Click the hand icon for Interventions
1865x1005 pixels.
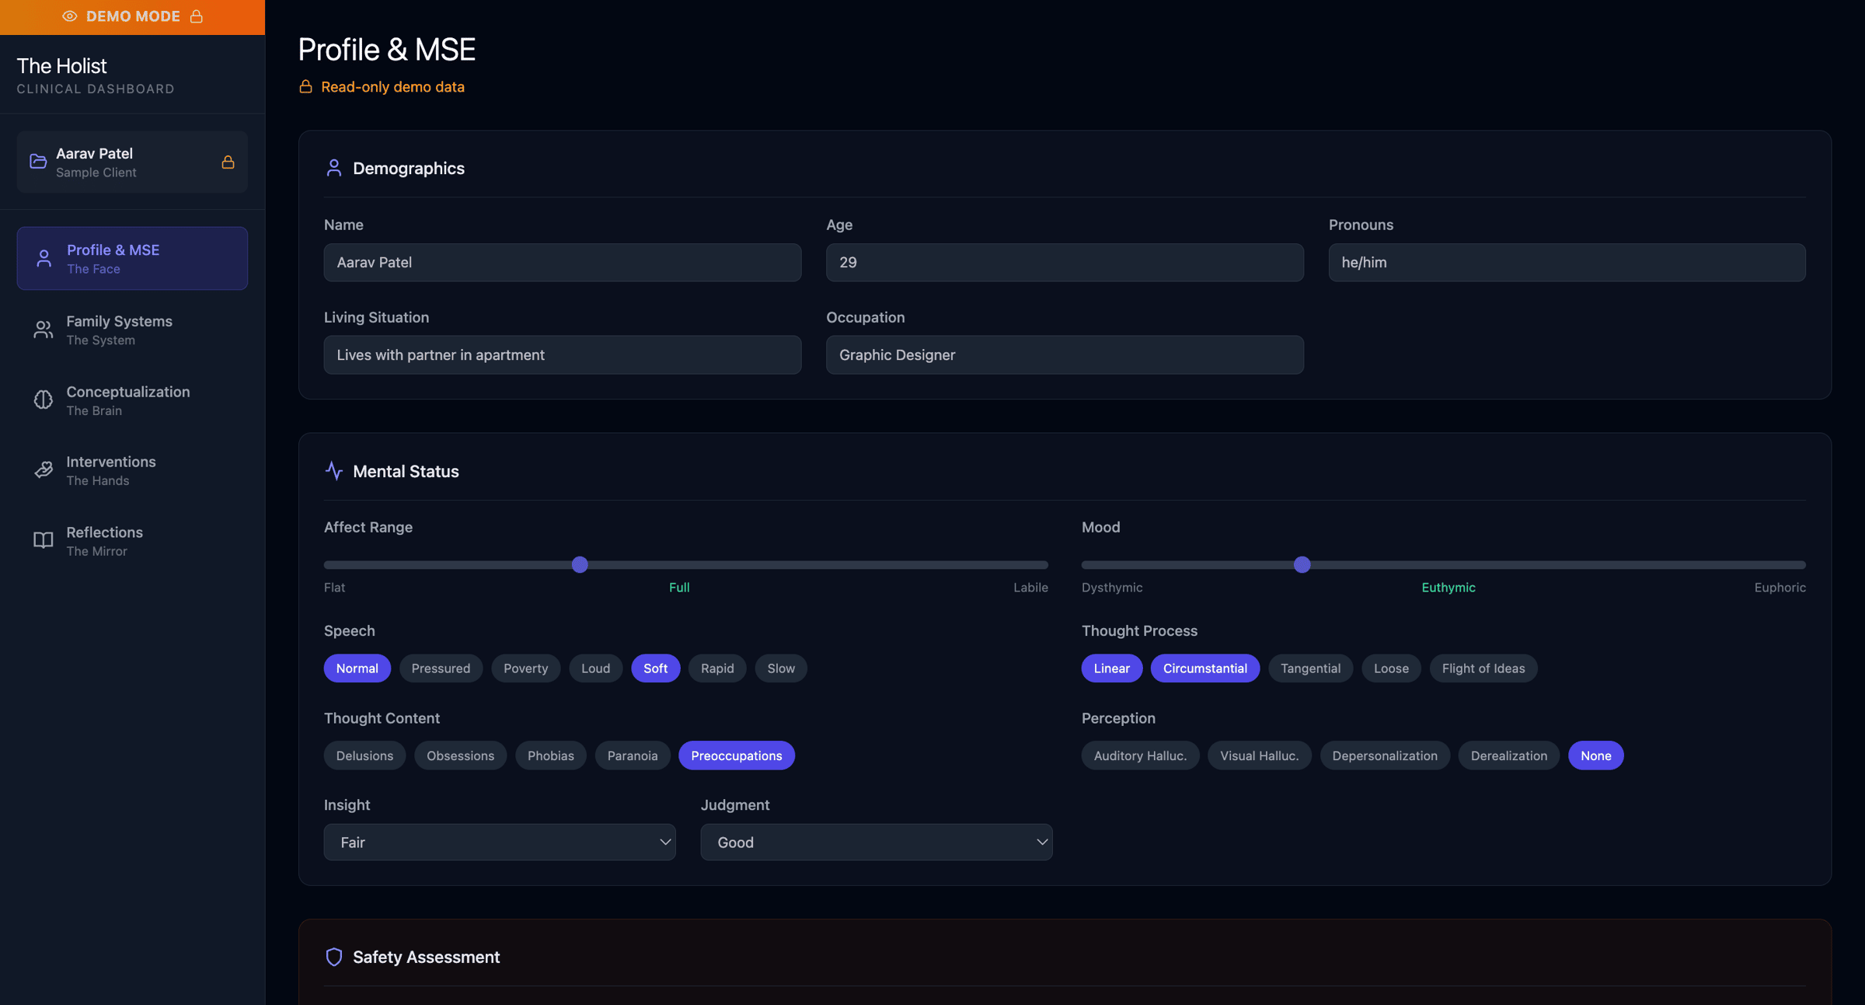tap(44, 469)
